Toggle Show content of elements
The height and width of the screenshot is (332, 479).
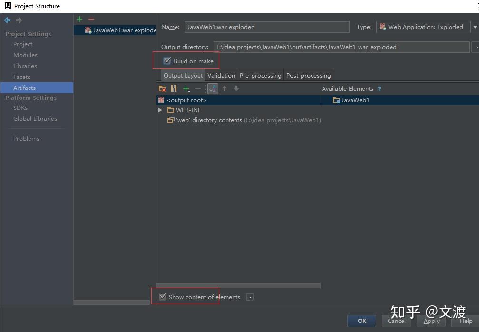pyautogui.click(x=163, y=297)
